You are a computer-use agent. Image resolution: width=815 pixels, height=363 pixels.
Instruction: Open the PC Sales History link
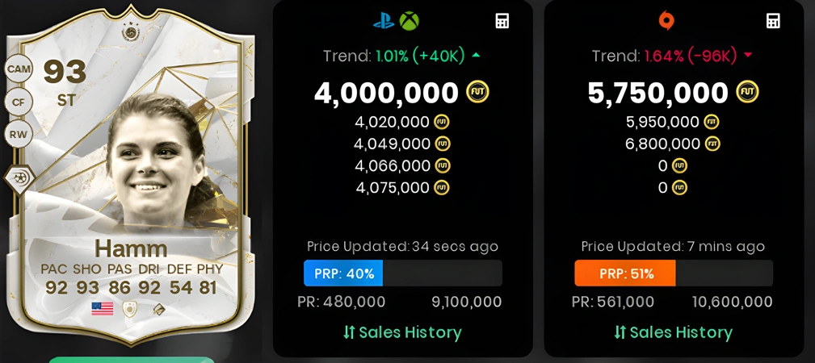(x=673, y=332)
